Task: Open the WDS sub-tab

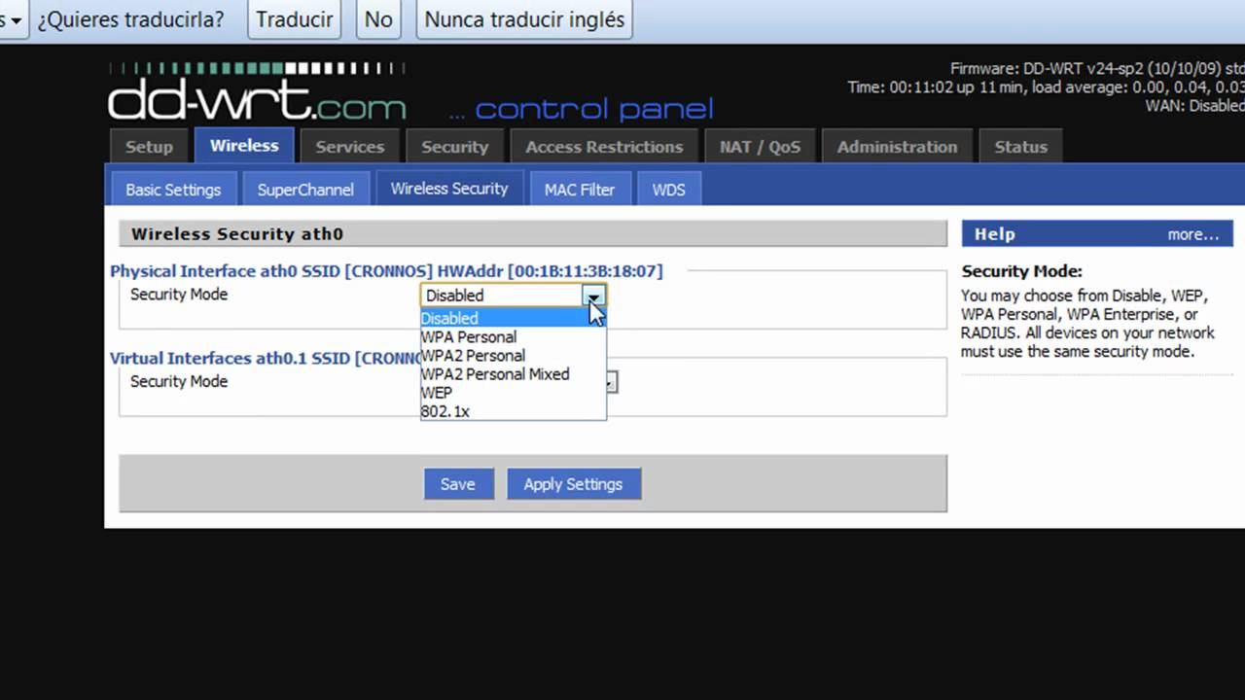Action: point(668,190)
